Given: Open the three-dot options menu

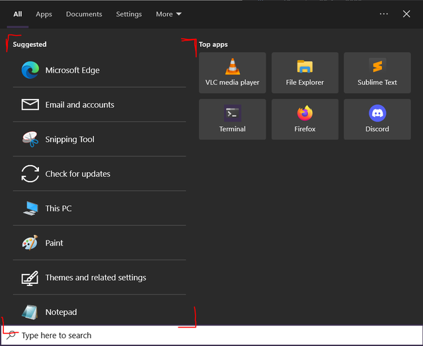Looking at the screenshot, I should pos(383,14).
